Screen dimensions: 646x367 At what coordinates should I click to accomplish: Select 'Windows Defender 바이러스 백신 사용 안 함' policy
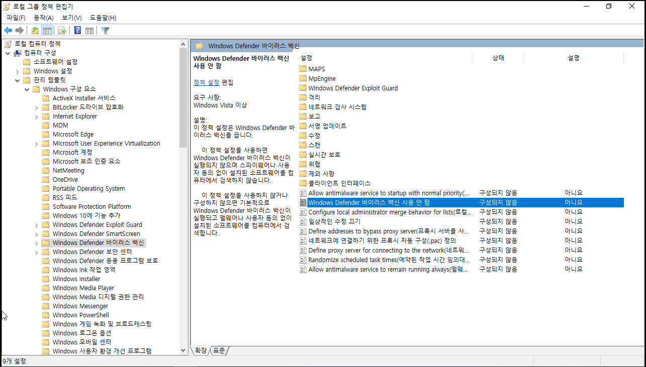(461, 202)
